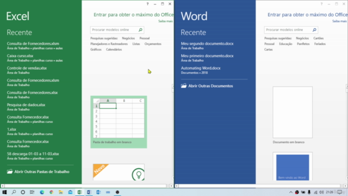
Task: Open File Explorer from taskbar
Action: coord(61,192)
